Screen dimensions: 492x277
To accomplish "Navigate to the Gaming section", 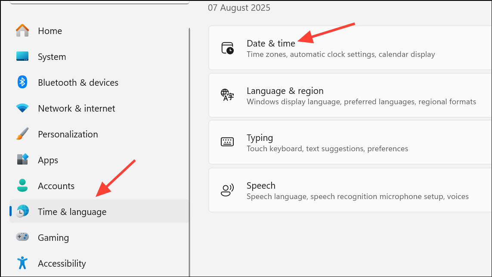I will [x=53, y=237].
